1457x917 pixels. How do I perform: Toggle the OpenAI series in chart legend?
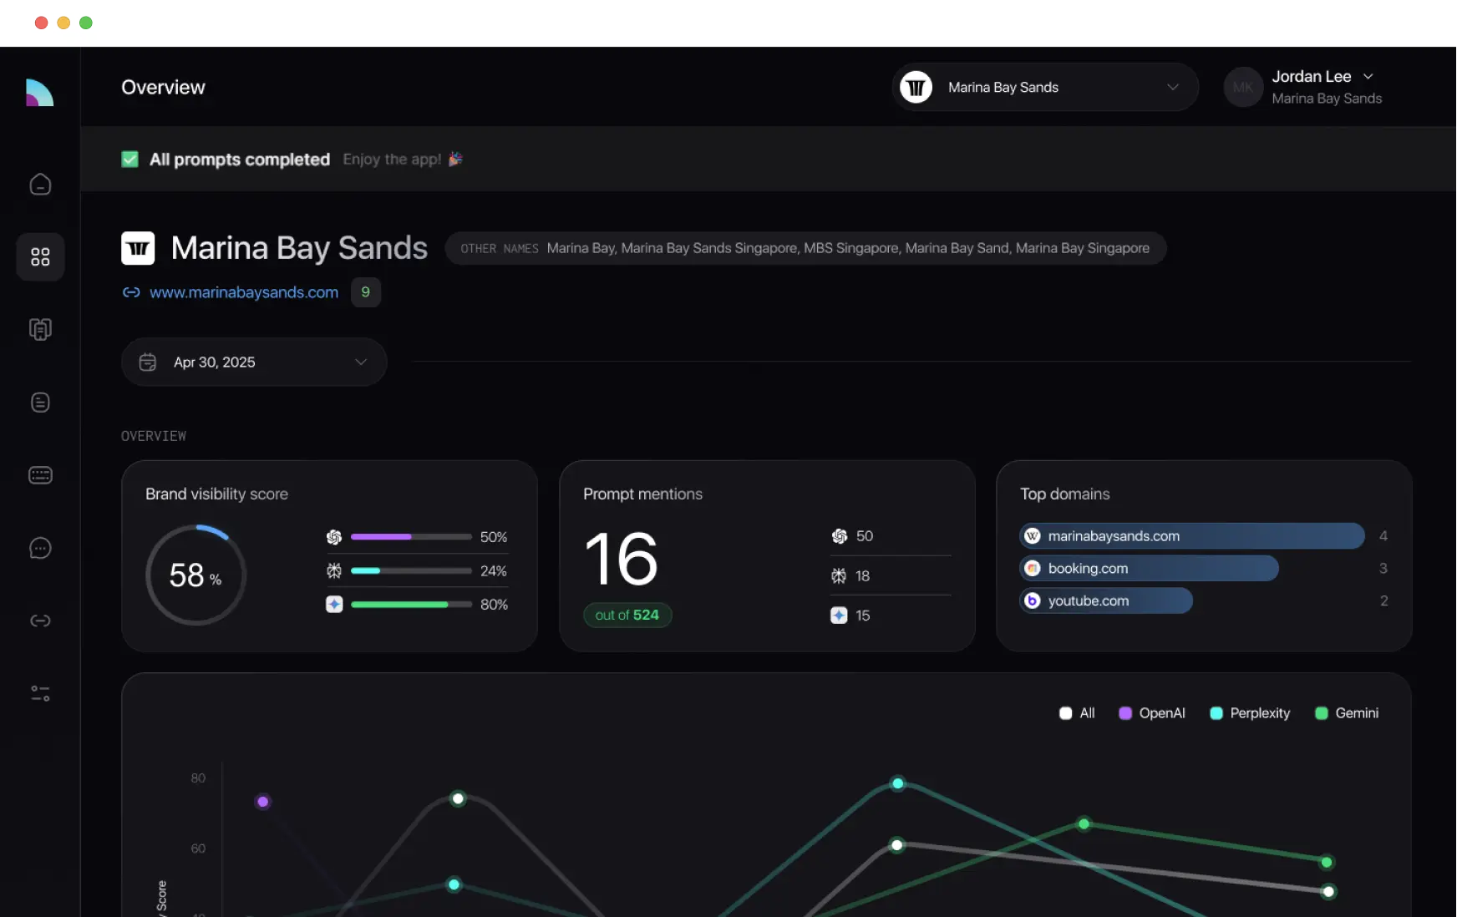click(x=1152, y=713)
